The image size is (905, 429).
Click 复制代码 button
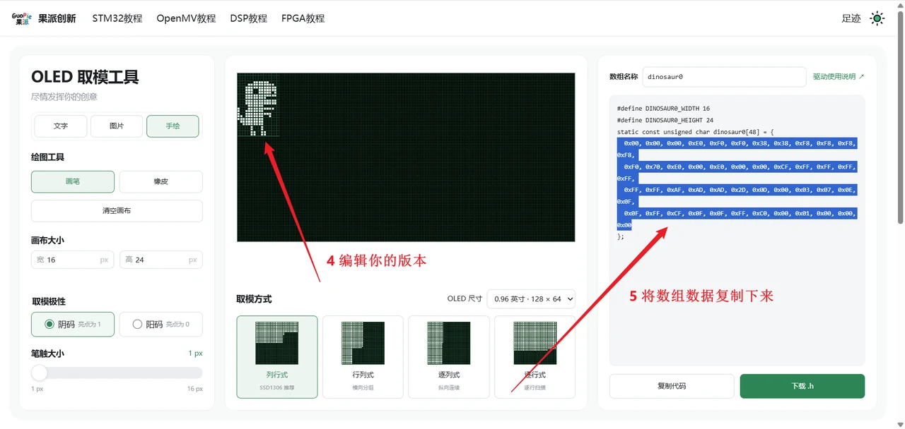(x=672, y=386)
